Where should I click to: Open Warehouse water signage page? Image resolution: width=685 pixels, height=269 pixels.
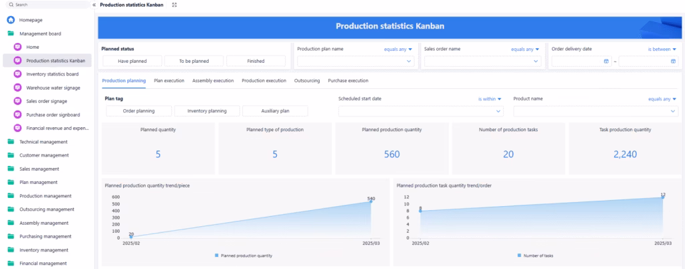point(53,88)
